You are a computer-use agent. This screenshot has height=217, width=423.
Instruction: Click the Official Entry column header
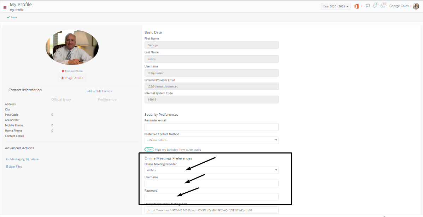click(61, 100)
